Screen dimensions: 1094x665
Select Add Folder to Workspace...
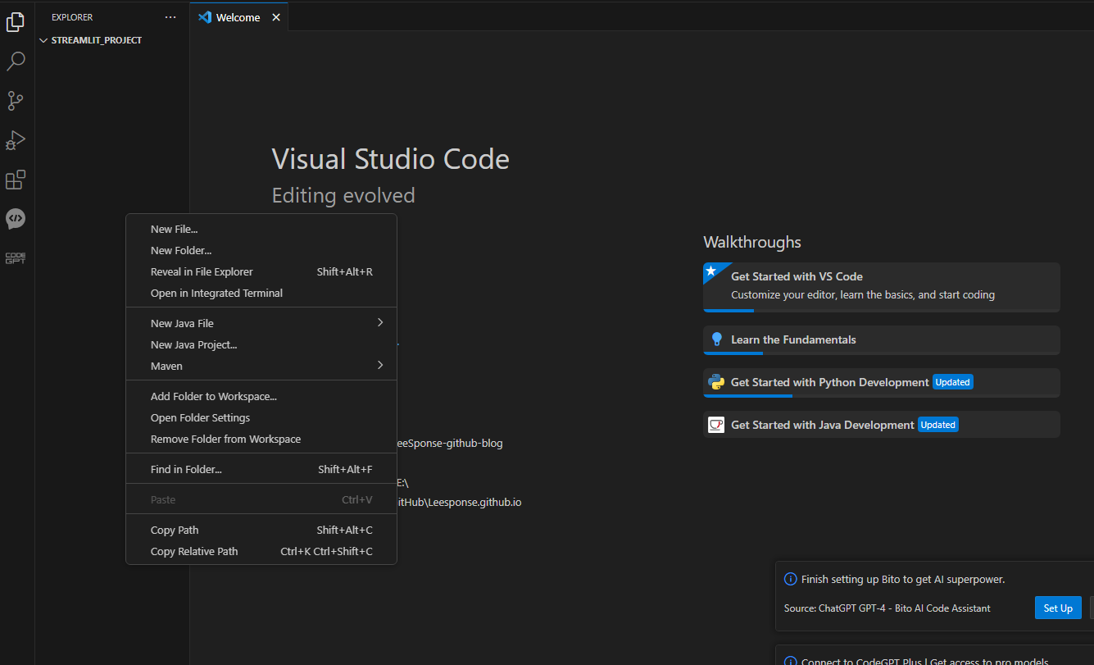click(x=261, y=397)
